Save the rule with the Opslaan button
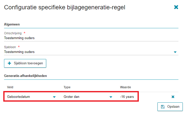Screen dimensions: 185x115 coord(170,107)
